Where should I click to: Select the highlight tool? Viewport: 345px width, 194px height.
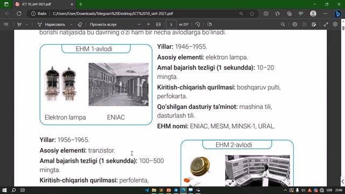(x=19, y=24)
